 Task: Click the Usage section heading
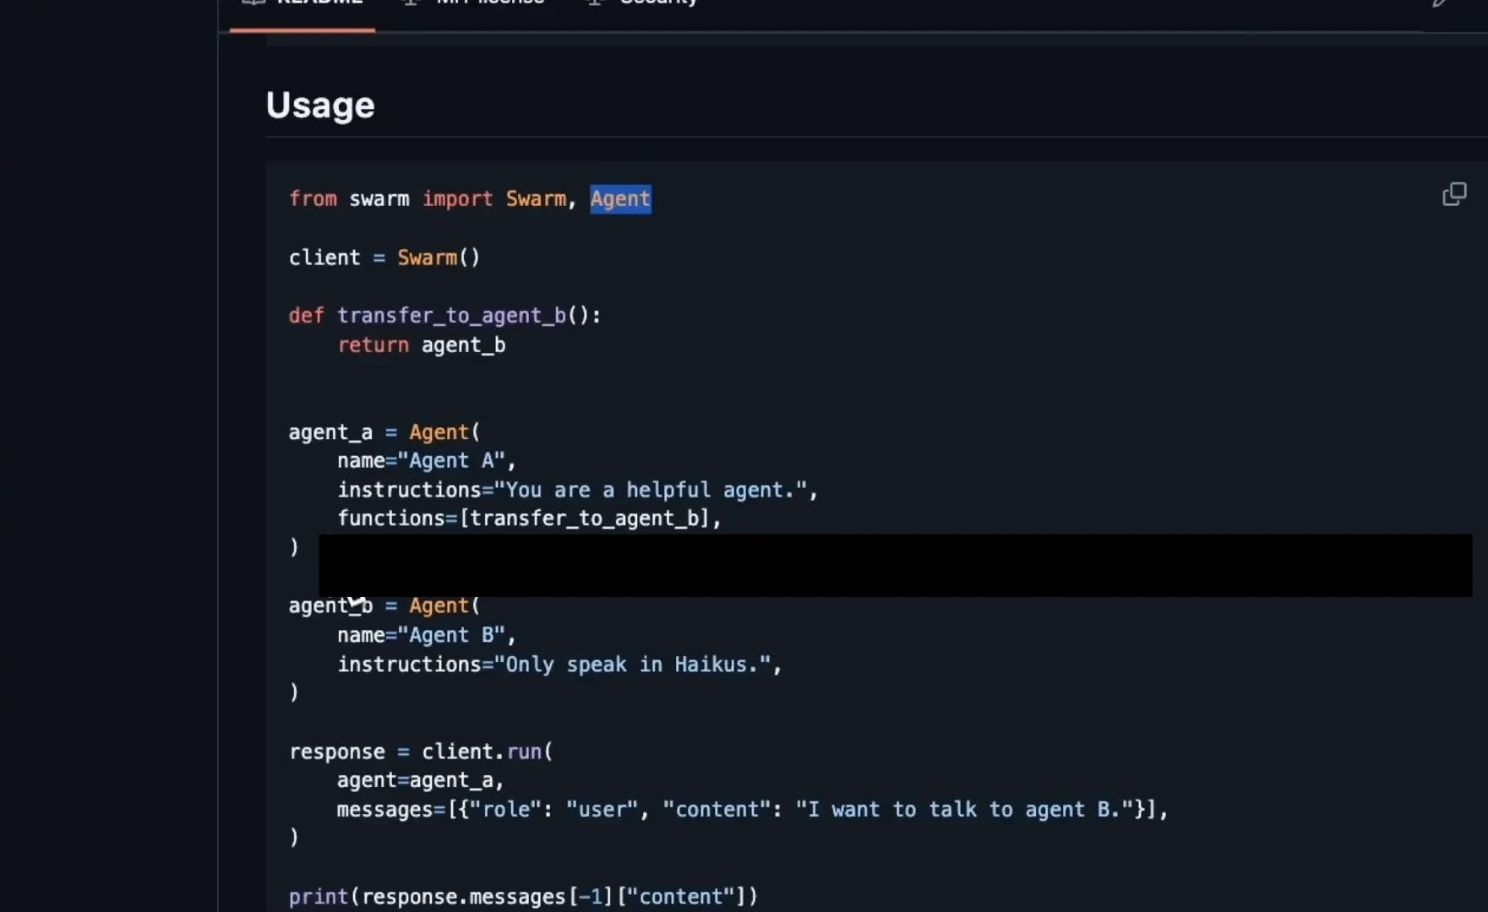[x=319, y=104]
